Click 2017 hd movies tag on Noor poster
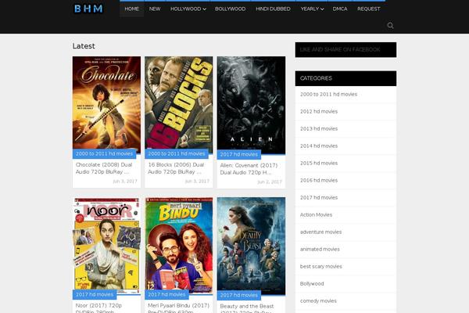 pyautogui.click(x=95, y=295)
